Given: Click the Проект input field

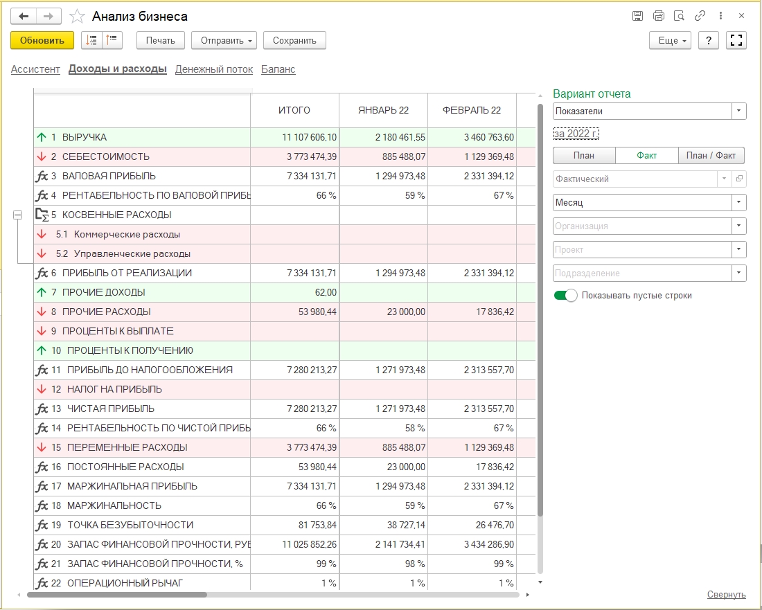Looking at the screenshot, I should 642,250.
